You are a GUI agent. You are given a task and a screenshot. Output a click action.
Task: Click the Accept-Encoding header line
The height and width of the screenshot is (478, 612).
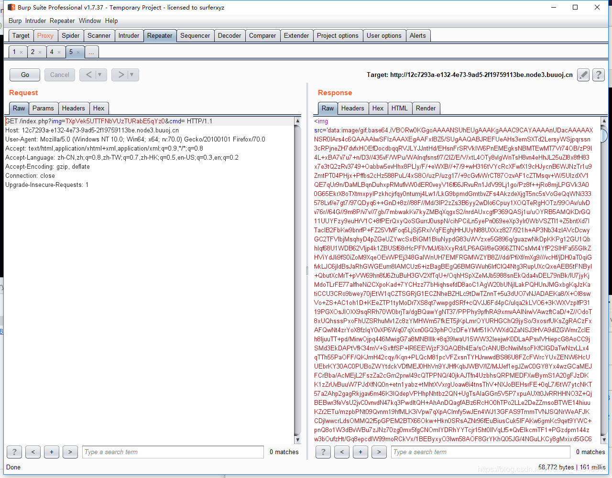[x=47, y=166]
